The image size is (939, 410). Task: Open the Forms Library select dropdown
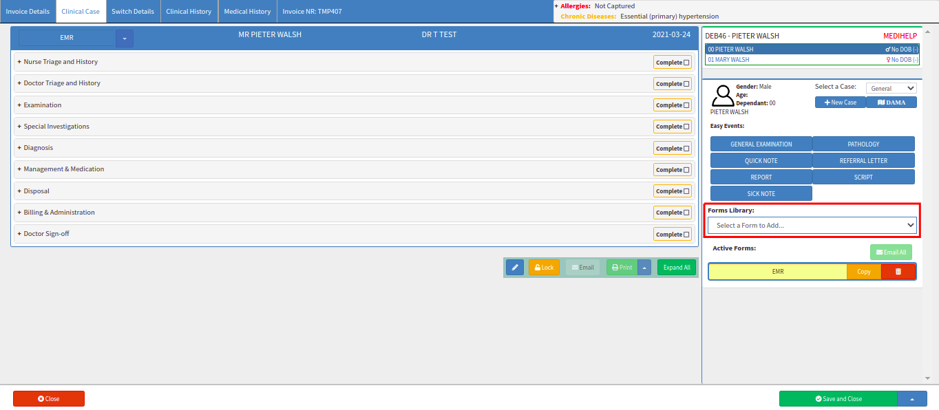812,225
